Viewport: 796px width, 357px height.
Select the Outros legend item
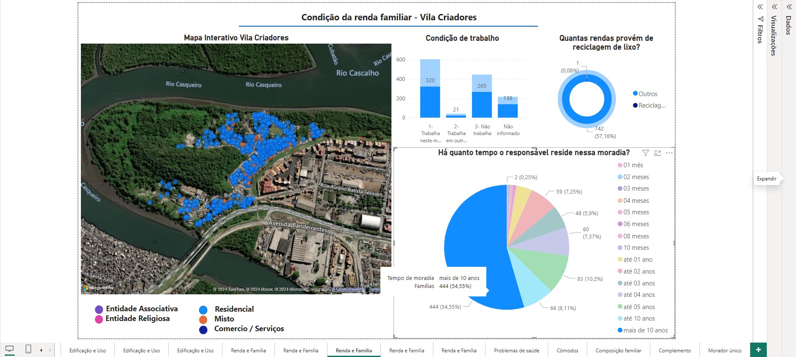tap(645, 94)
